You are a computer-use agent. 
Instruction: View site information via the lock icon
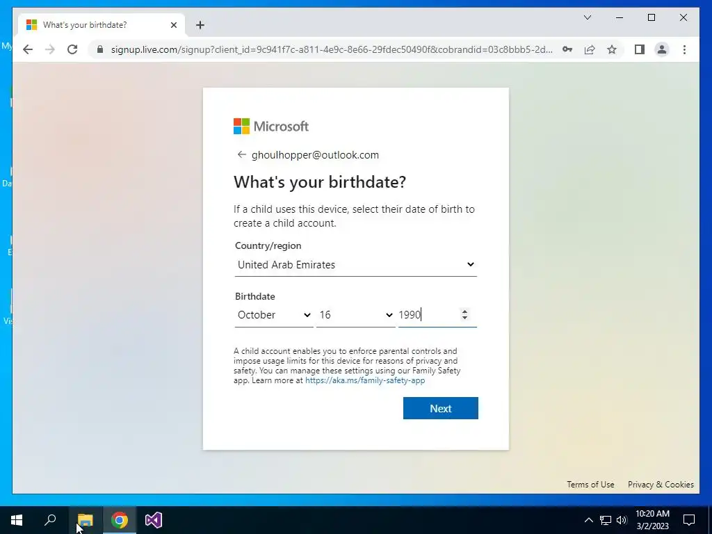[x=100, y=49]
